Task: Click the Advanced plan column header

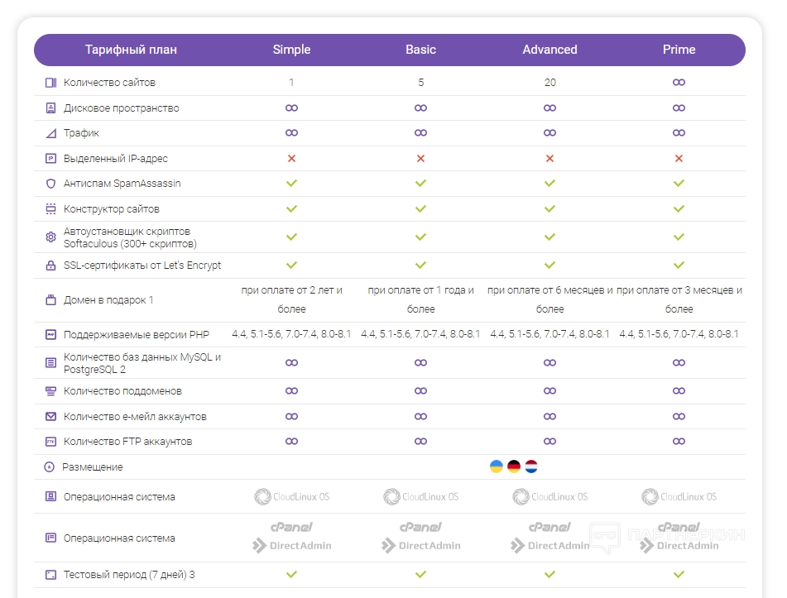Action: [549, 50]
